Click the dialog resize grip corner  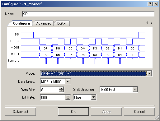[157, 118]
